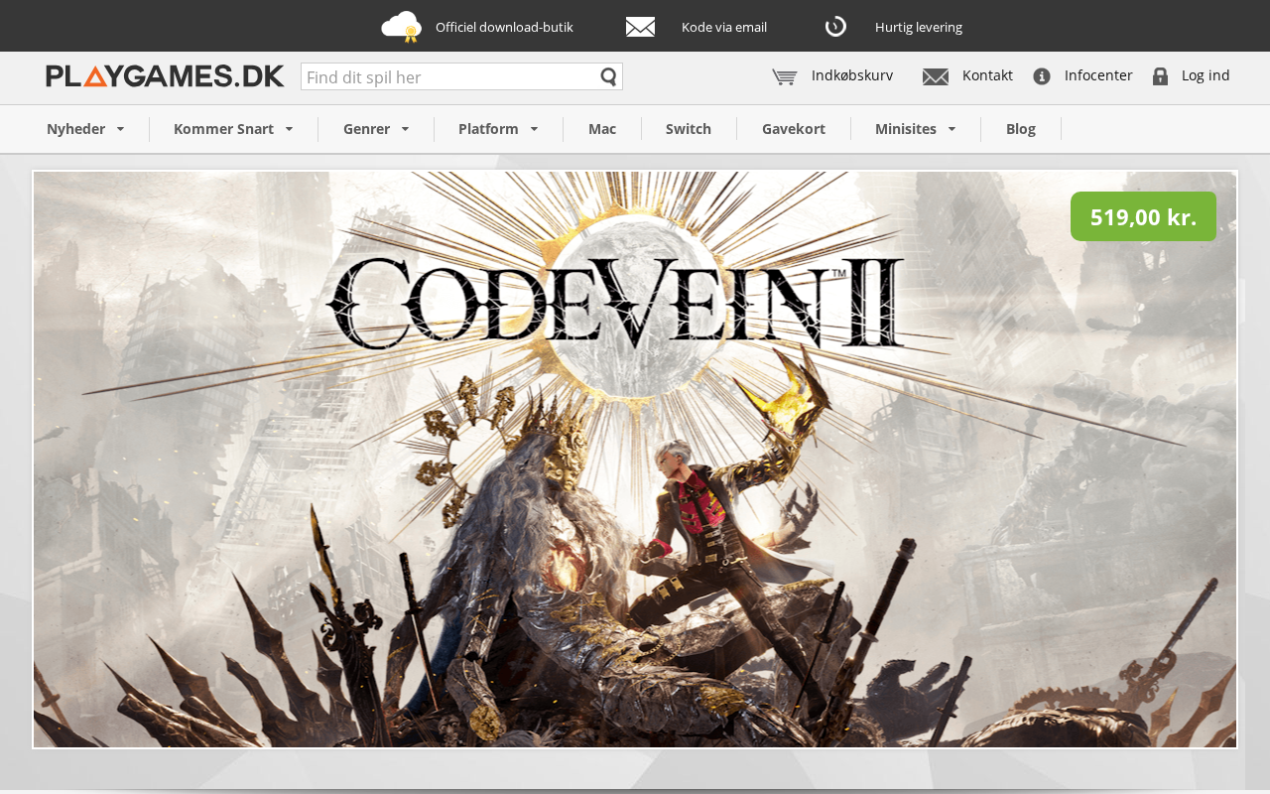Click the shopping cart icon
This screenshot has width=1270, height=794.
(x=785, y=76)
